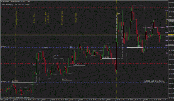Click the '13 Aug 06:20' time axis label
This screenshot has width=174, height=101.
[x=14, y=100]
